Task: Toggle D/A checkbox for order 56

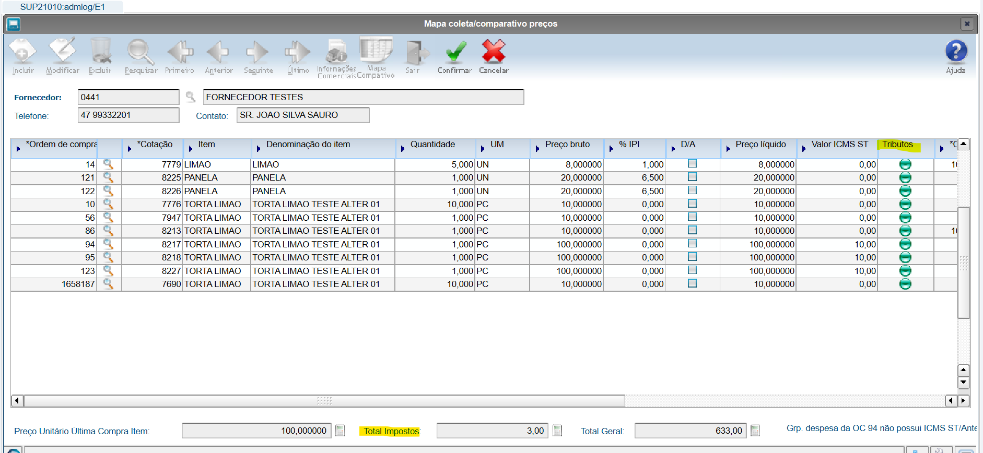Action: [692, 217]
